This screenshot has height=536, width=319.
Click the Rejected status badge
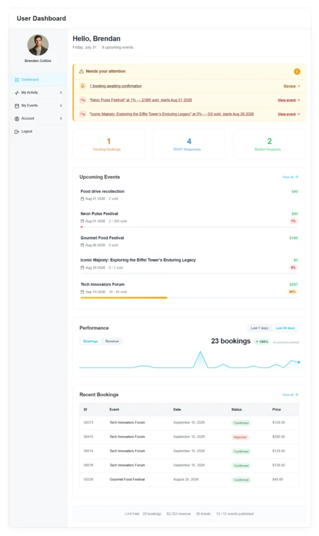click(x=240, y=437)
